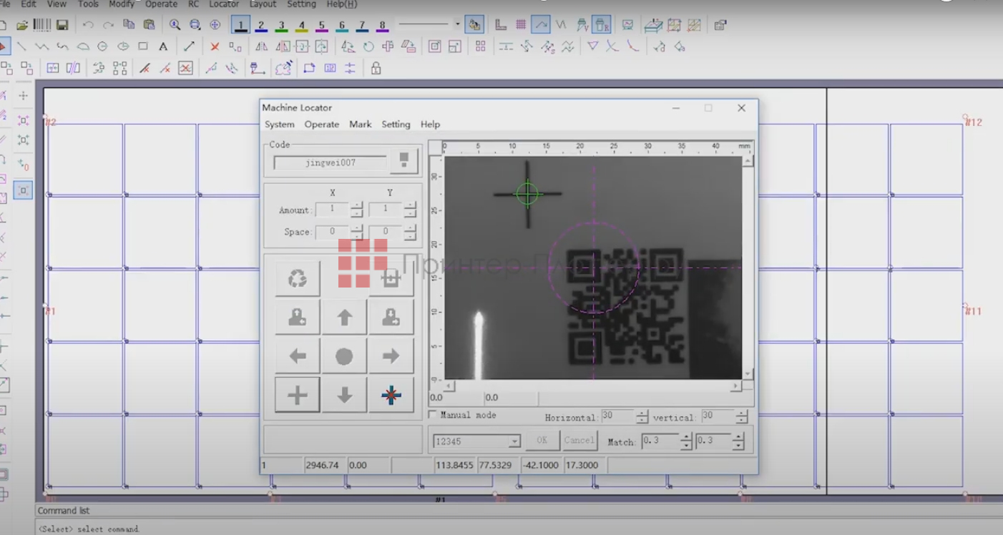Expand the line style dropdown arrow
Viewport: 1003px width, 535px height.
pos(458,24)
